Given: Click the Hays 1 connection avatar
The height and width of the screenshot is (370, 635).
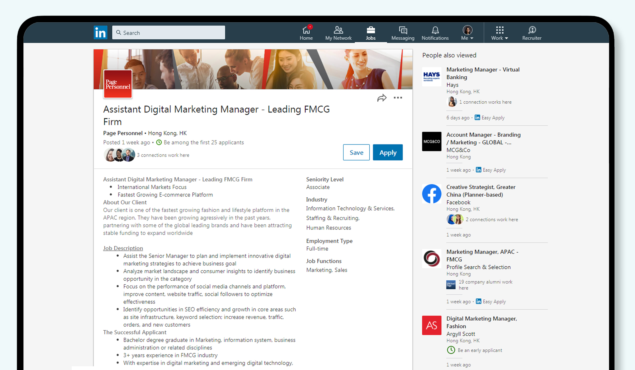Looking at the screenshot, I should 452,102.
